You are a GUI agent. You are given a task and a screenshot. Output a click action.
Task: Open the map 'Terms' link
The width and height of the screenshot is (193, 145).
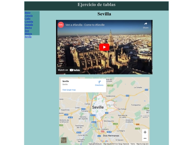(x=133, y=144)
